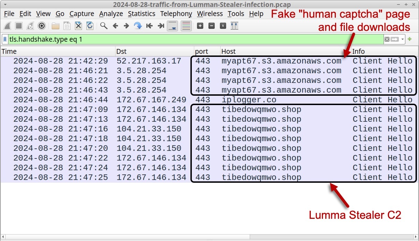
Task: Select the iplogger.co Client Hello packet
Action: click(209, 100)
